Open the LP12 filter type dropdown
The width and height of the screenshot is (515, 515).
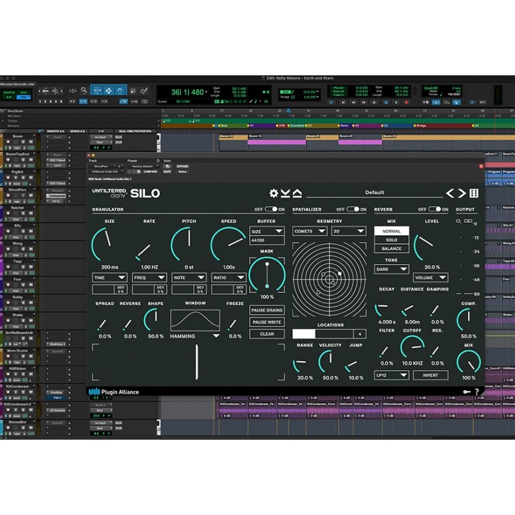(391, 375)
